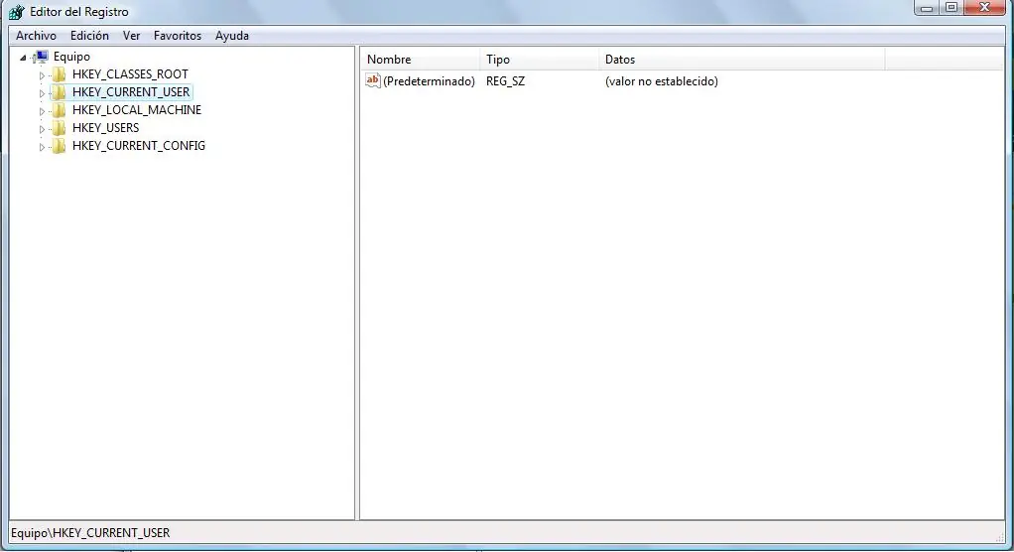Open the Ver menu
This screenshot has height=552, width=1014.
click(x=131, y=36)
